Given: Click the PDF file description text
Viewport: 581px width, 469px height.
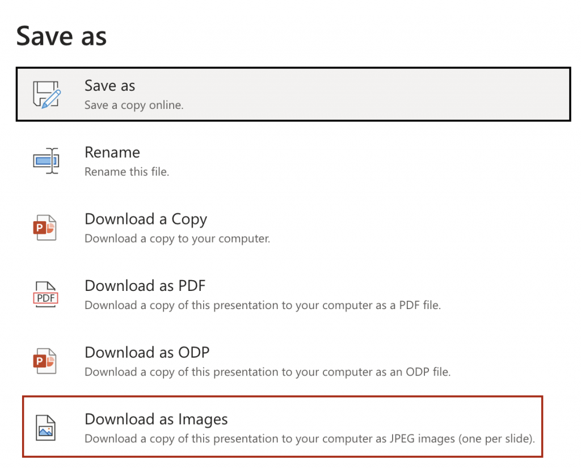Looking at the screenshot, I should point(263,305).
